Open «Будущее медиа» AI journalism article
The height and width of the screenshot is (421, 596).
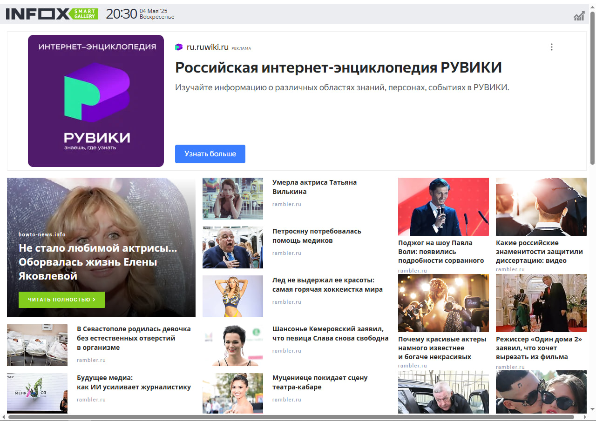coord(134,382)
